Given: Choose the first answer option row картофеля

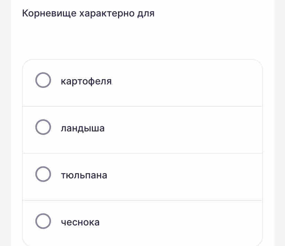Looking at the screenshot, I should (142, 83).
